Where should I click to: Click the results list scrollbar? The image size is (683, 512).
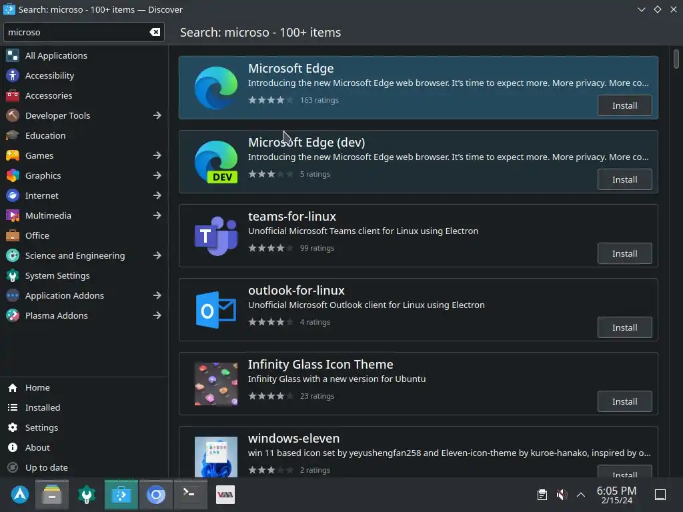[x=676, y=59]
